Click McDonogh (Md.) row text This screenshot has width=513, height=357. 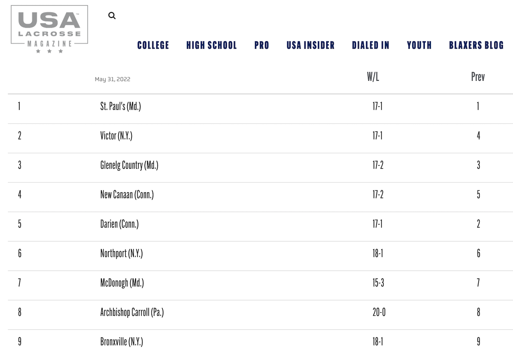(122, 283)
